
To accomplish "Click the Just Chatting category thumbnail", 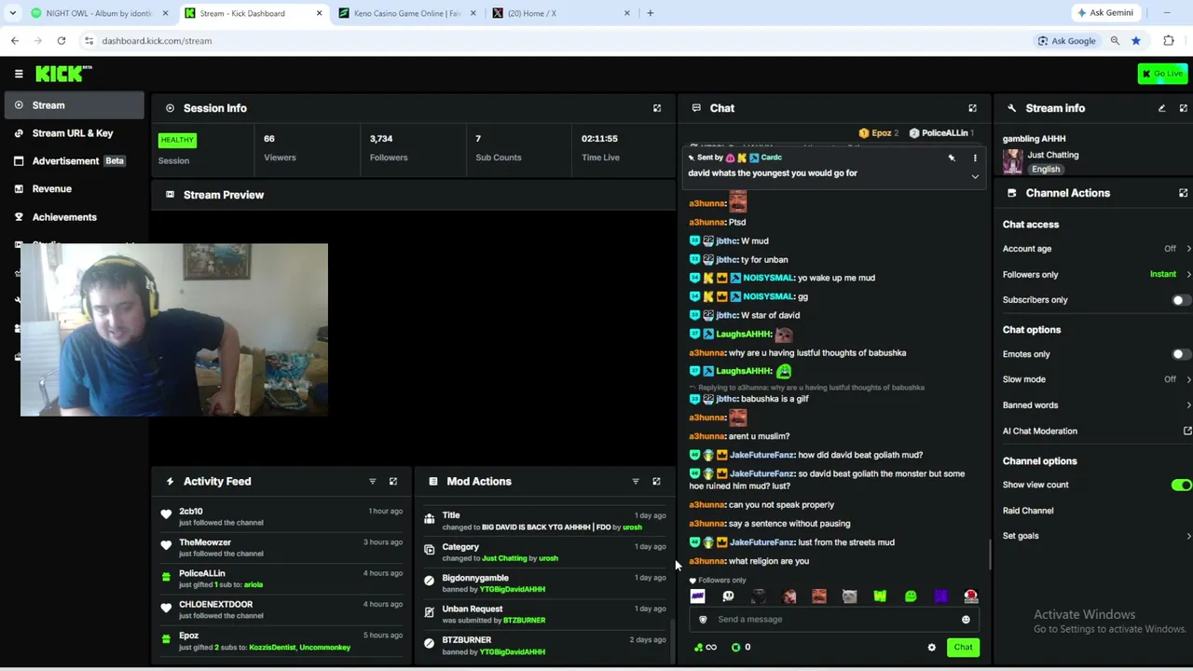I will pyautogui.click(x=1013, y=162).
